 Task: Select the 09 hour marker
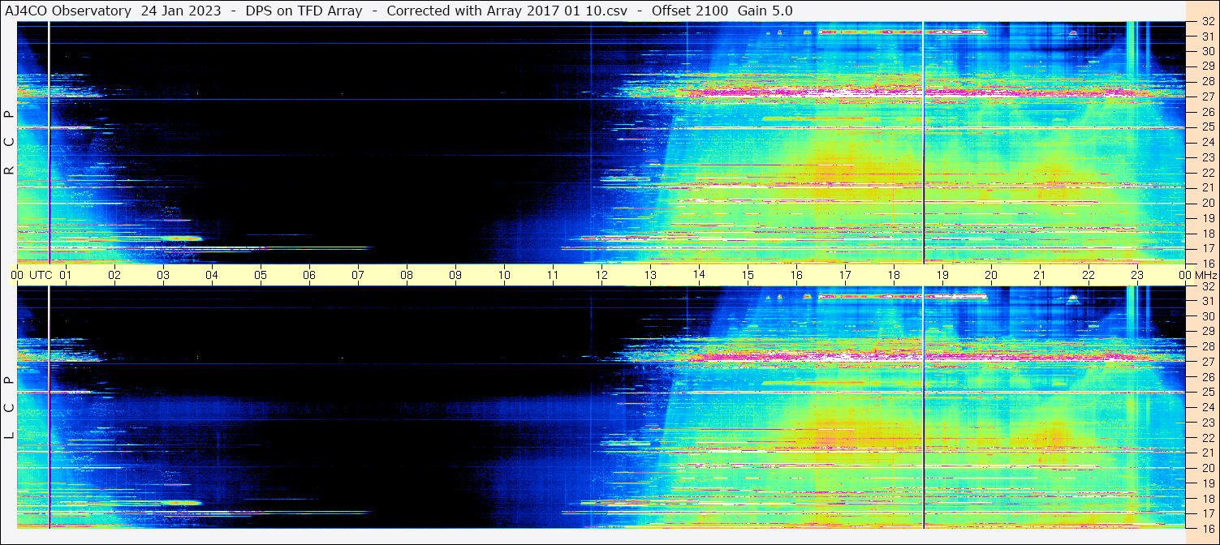point(455,275)
